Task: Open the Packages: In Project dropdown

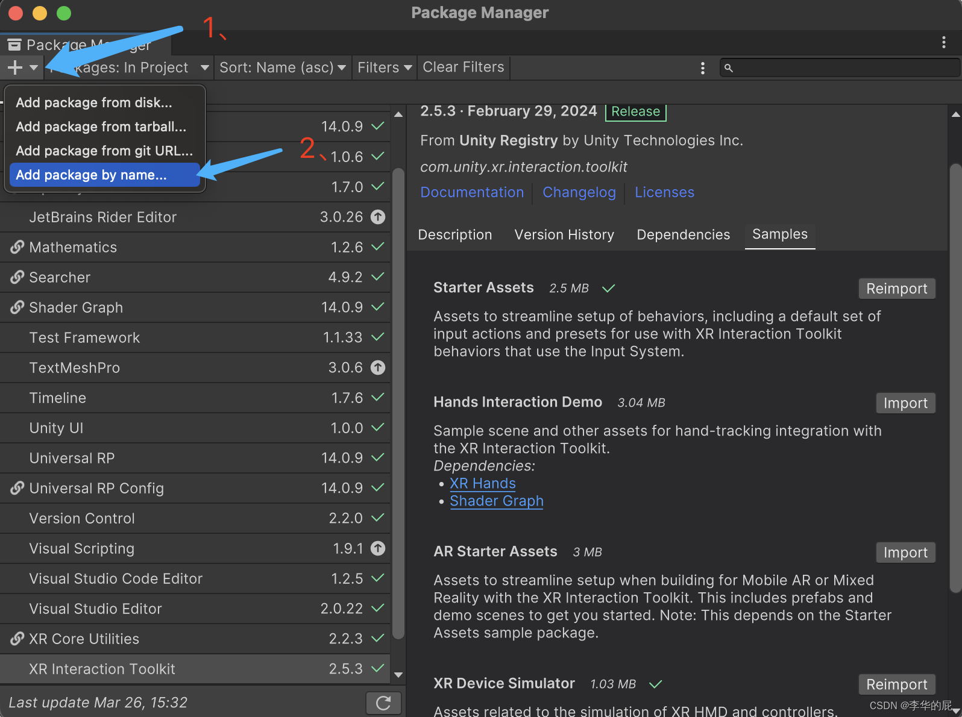Action: coord(128,67)
